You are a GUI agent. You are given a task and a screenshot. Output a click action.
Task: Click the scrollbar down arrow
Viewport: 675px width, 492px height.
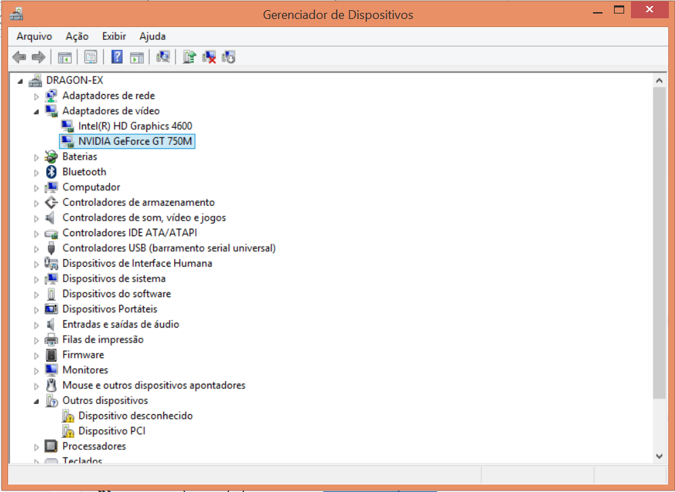(659, 456)
